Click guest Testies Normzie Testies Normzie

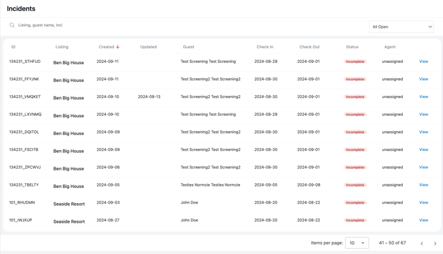point(210,185)
